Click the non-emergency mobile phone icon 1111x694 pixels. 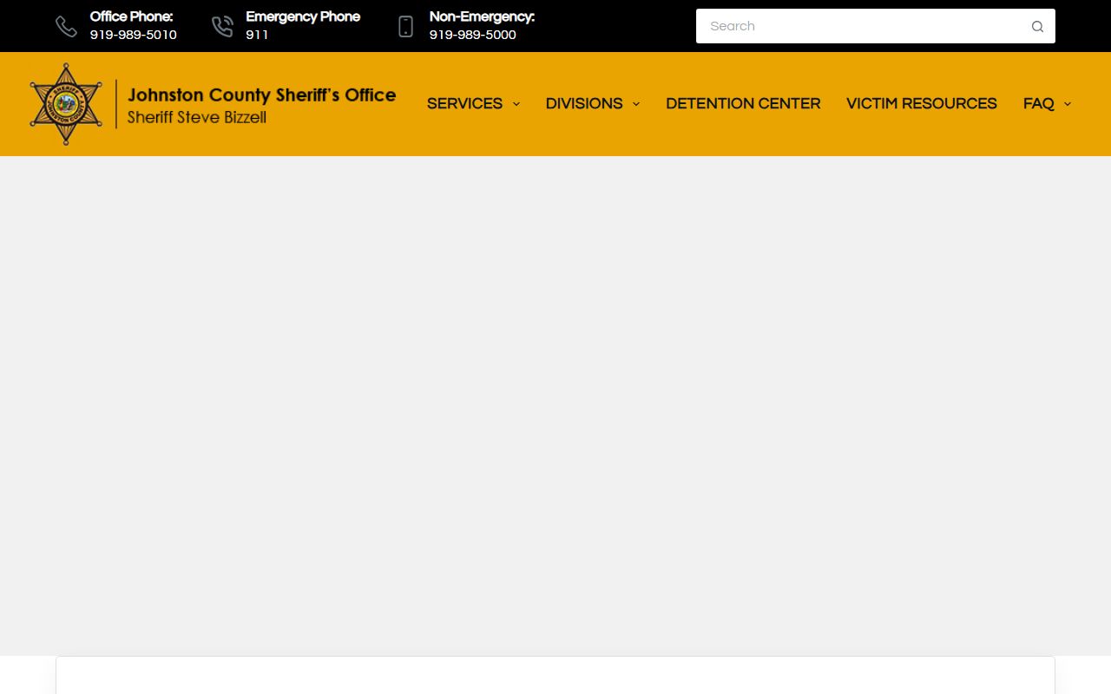click(x=405, y=27)
